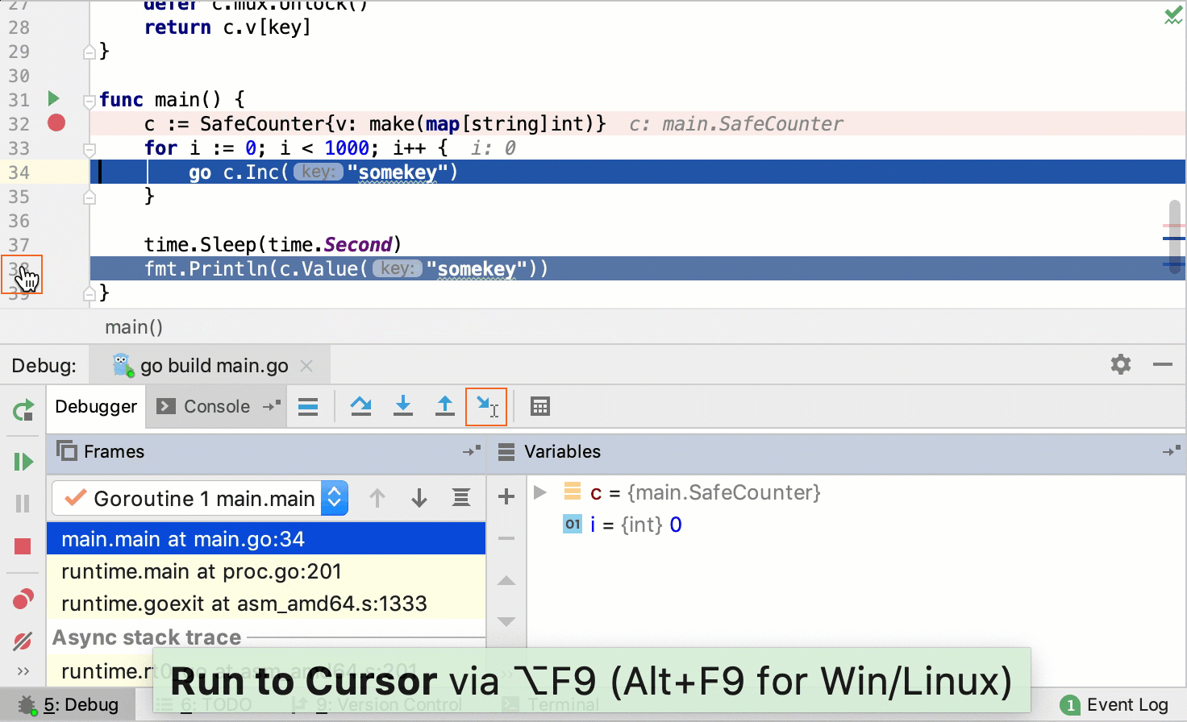Click the Run to Cursor icon

click(x=486, y=406)
